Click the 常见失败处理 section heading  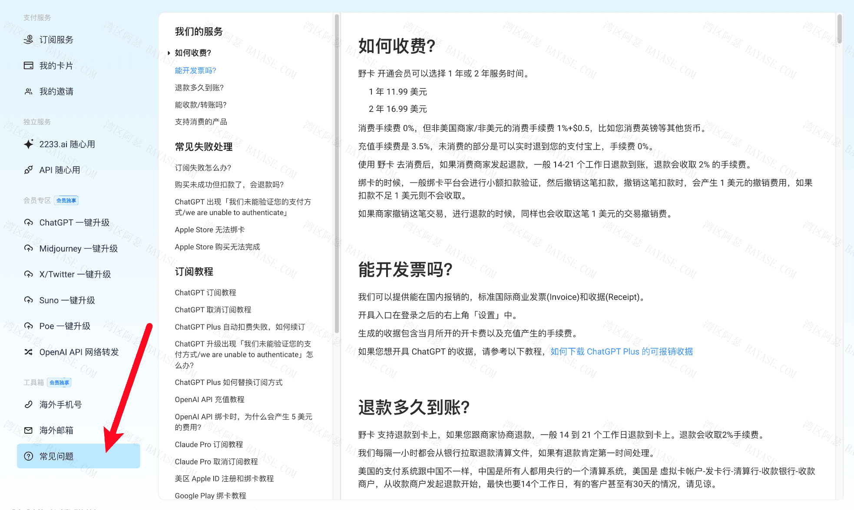pyautogui.click(x=204, y=147)
